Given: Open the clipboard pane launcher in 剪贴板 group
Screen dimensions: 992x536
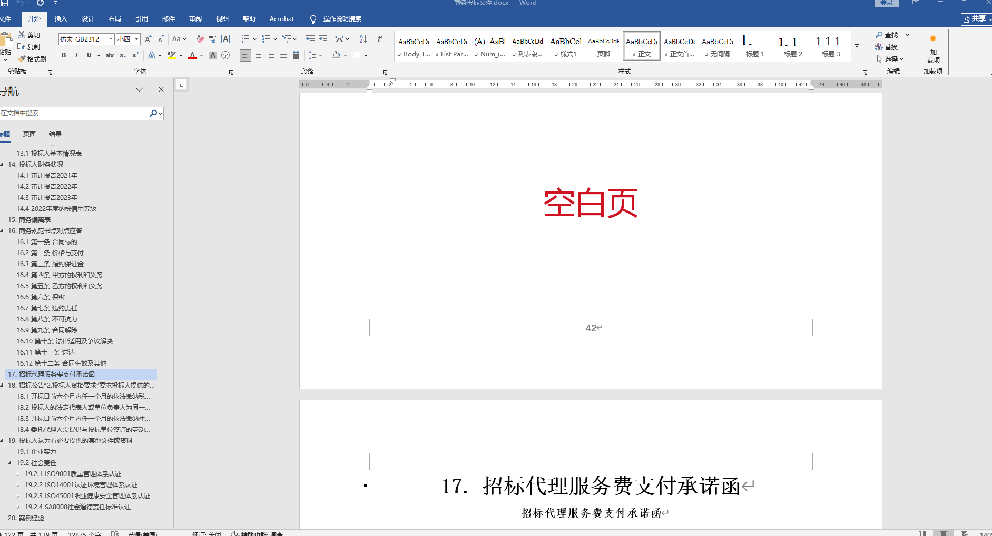Looking at the screenshot, I should (50, 72).
